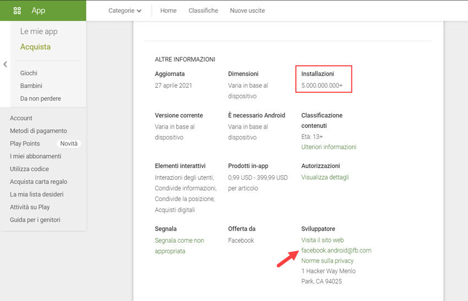Click the 0,99 USD - 399,99 USD price range
The height and width of the screenshot is (301, 468).
[258, 178]
